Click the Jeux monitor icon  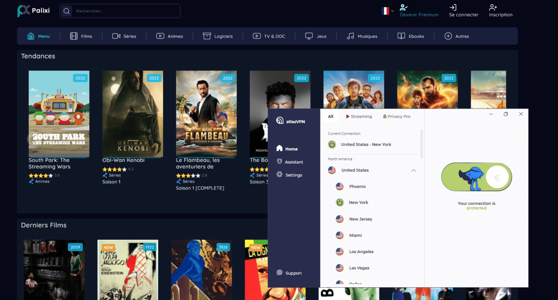(309, 36)
